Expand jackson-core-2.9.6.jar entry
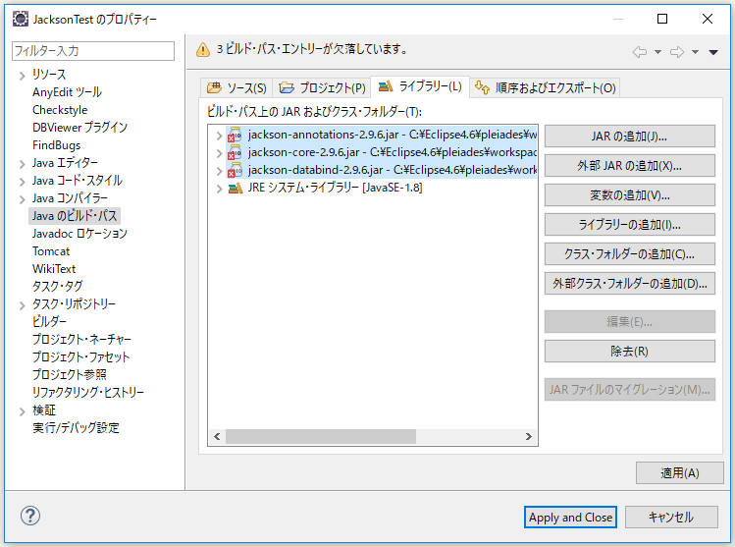Viewport: 735px width, 547px height. click(219, 153)
